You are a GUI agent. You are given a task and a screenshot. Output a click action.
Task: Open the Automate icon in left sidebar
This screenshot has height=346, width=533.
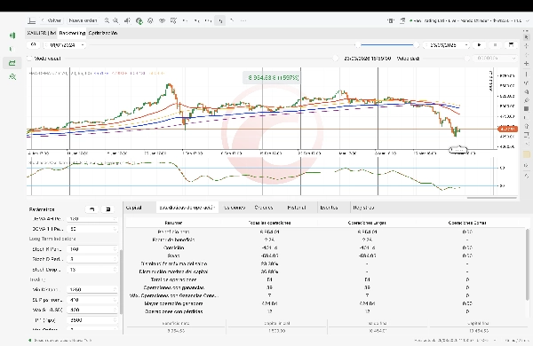tap(12, 63)
